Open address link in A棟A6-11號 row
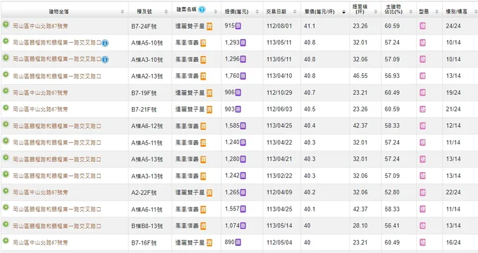The height and width of the screenshot is (253, 478). coord(57,210)
